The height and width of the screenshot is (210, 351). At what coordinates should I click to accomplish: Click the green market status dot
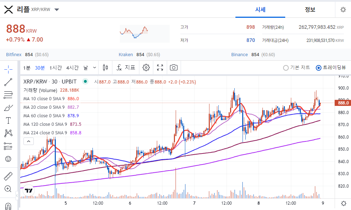click(85, 82)
